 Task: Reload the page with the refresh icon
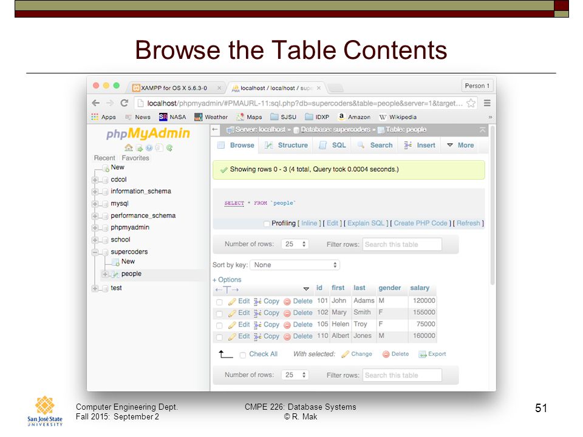point(124,103)
